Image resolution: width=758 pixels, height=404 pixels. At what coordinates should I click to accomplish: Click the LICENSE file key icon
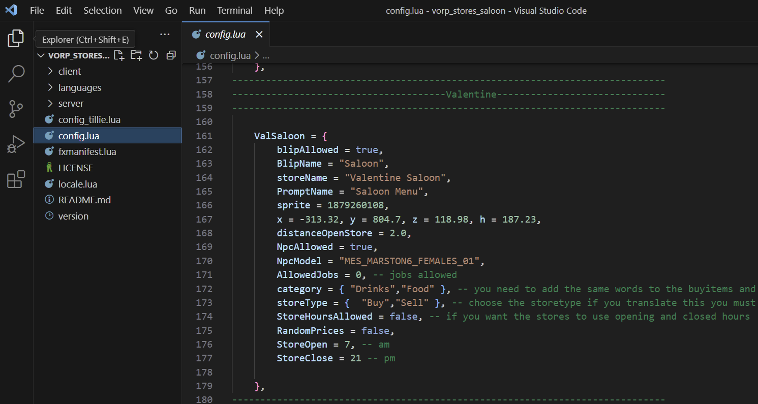49,168
